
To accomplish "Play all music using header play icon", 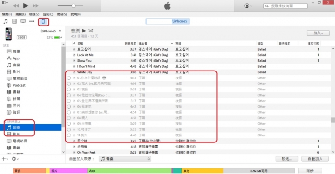I will coord(84,31).
